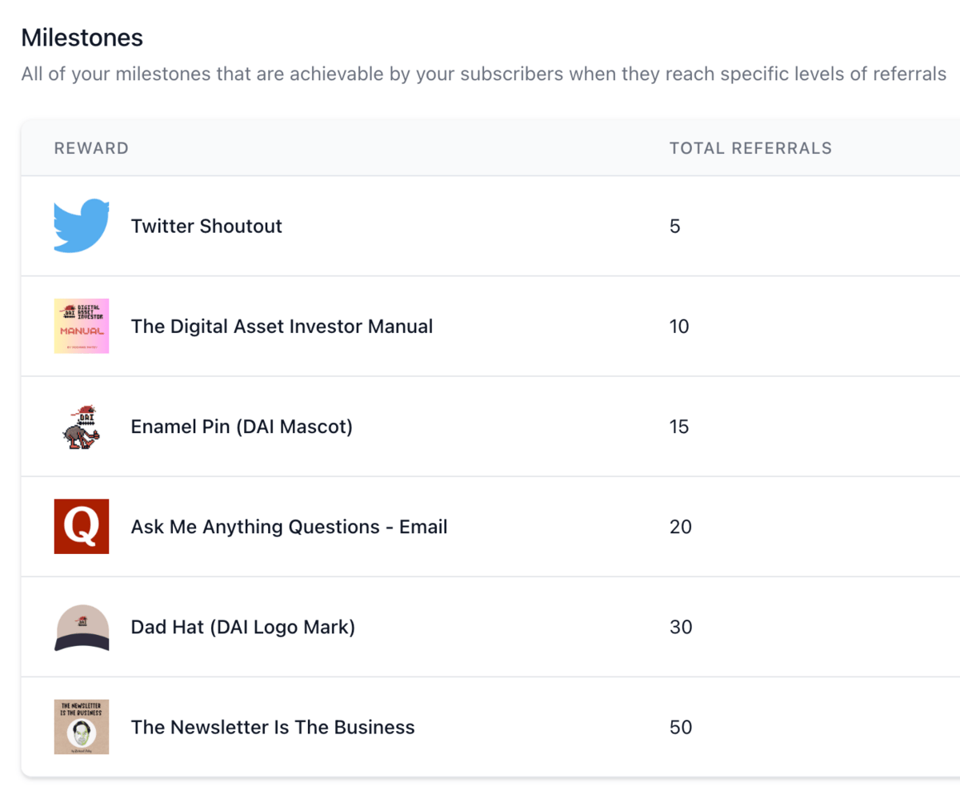The height and width of the screenshot is (799, 960).
Task: Open Ask Me Anything Questions - Email reward
Action: click(289, 527)
